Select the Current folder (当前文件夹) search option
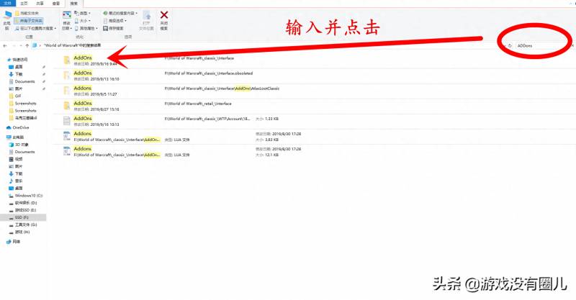 click(27, 14)
